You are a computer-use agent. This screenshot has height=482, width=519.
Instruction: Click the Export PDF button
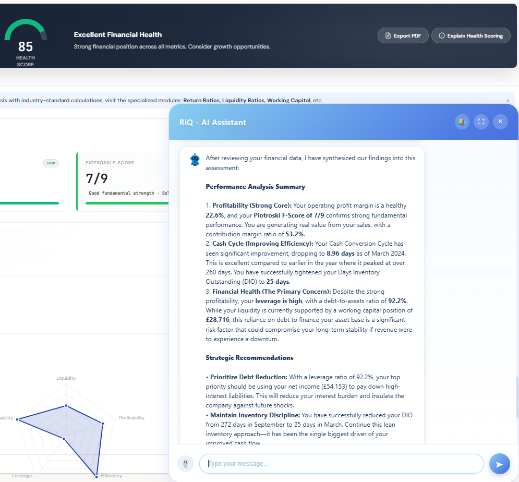coord(403,35)
